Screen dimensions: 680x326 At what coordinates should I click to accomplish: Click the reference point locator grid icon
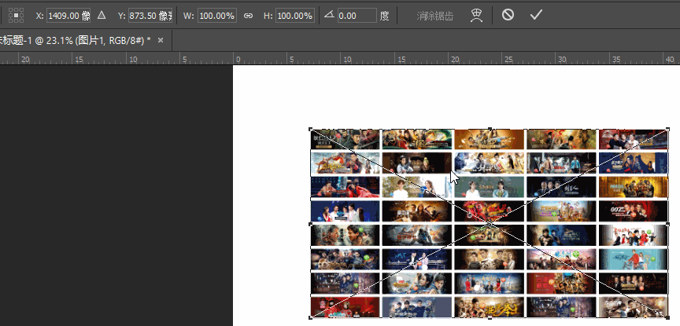tap(16, 16)
